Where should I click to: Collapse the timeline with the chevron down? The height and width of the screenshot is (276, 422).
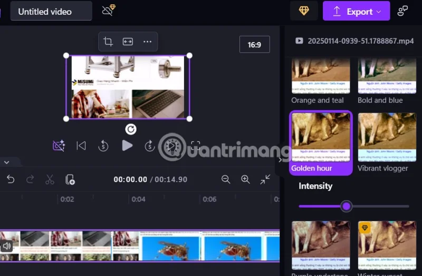pyautogui.click(x=7, y=162)
